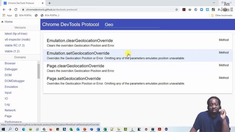Go back to the previous page
Screen dimensions: 235x132
[x=4, y=10]
